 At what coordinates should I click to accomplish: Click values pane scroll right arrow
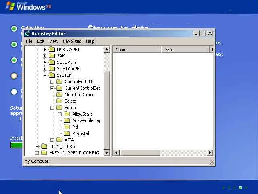[x=210, y=153]
